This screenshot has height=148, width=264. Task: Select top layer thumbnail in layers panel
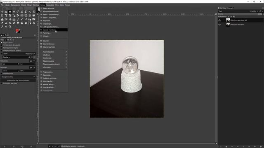228,20
